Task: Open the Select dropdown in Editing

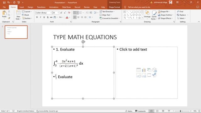Action: click(x=182, y=18)
